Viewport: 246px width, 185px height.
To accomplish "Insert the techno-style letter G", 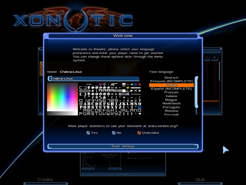I will click(x=108, y=111).
